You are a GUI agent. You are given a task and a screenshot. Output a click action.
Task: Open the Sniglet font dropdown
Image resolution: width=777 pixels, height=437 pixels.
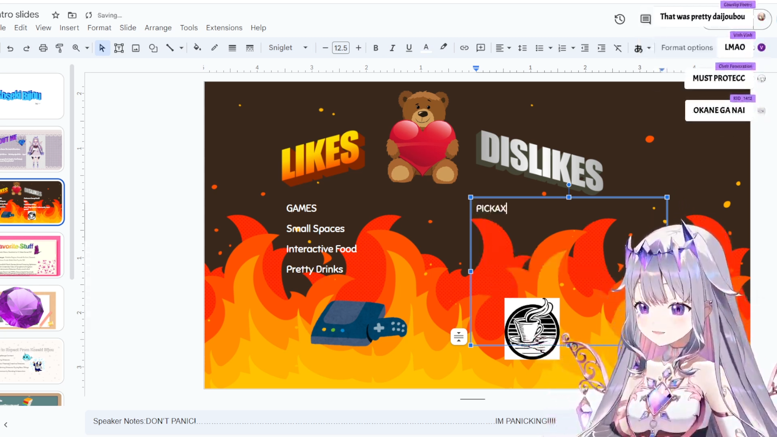pos(288,48)
